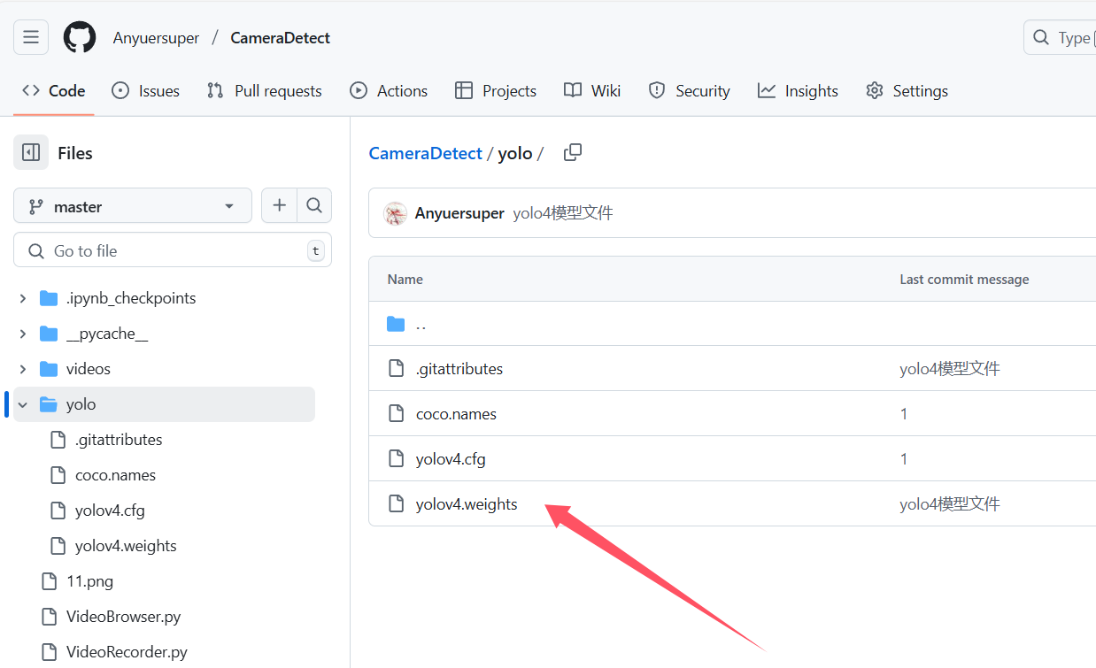Click the file icon beside coco.names in the table
Viewport: 1096px width, 668px height.
coord(397,414)
